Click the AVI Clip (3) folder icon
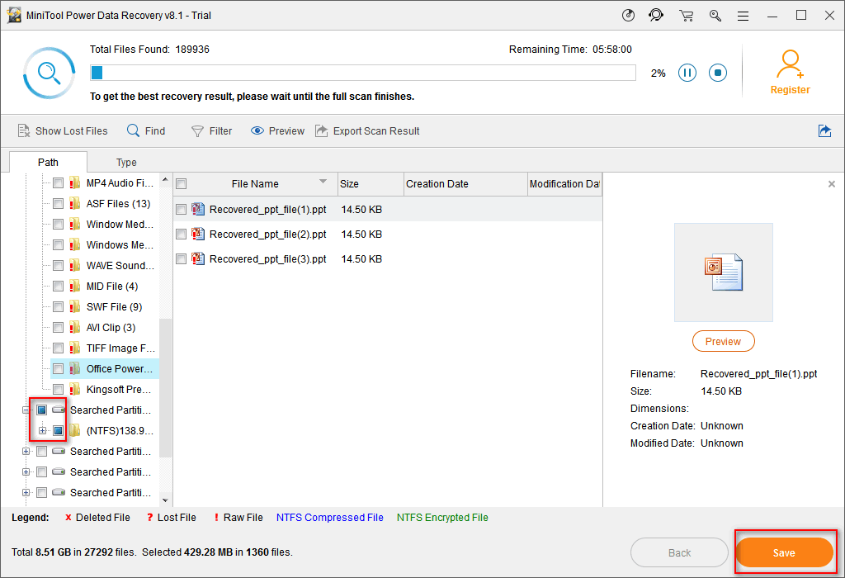 pos(74,327)
